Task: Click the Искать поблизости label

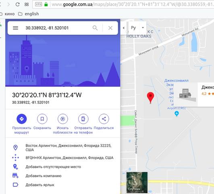Action: 62,130
